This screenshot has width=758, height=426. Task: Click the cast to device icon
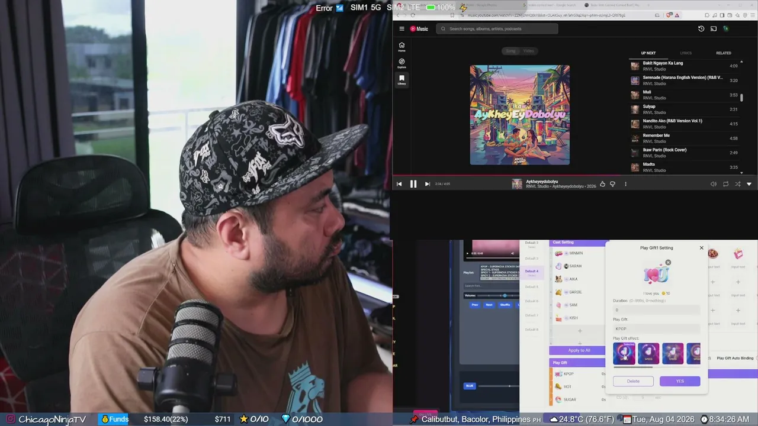coord(714,28)
